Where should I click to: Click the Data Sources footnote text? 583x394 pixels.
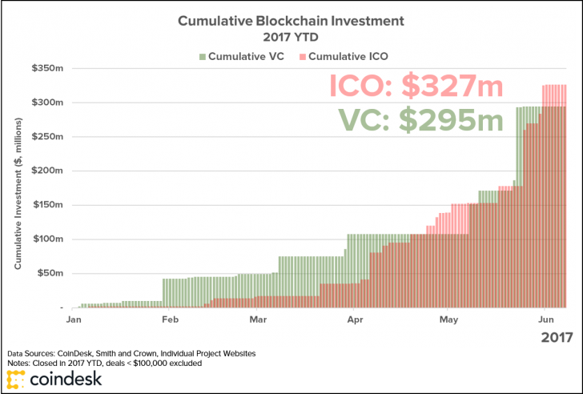pos(131,353)
